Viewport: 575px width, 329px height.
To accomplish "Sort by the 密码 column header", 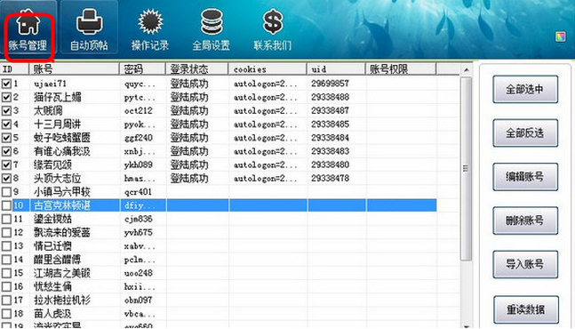I will tap(143, 69).
